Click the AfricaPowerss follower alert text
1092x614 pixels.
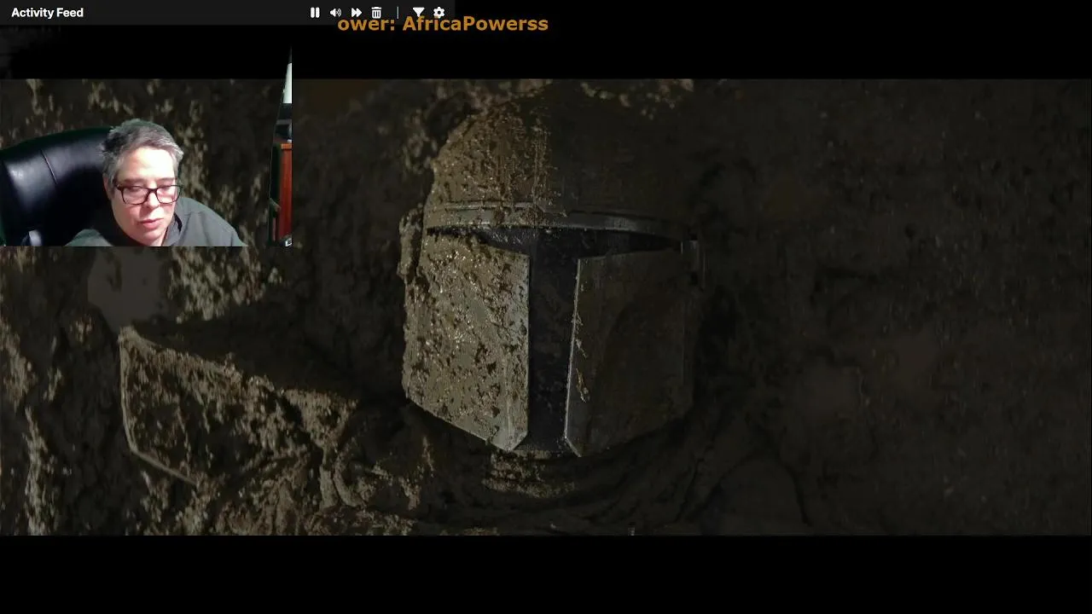[443, 24]
